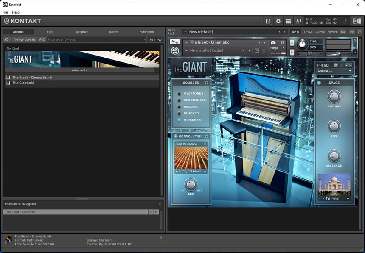
Task: Switch to the Files tab
Action: click(50, 32)
